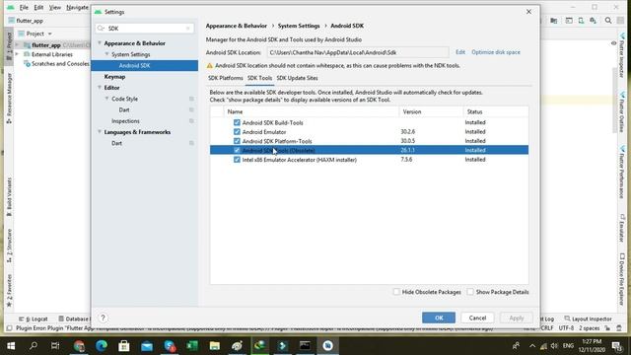Switch to SDK Tools tab
The height and width of the screenshot is (355, 631).
click(259, 78)
